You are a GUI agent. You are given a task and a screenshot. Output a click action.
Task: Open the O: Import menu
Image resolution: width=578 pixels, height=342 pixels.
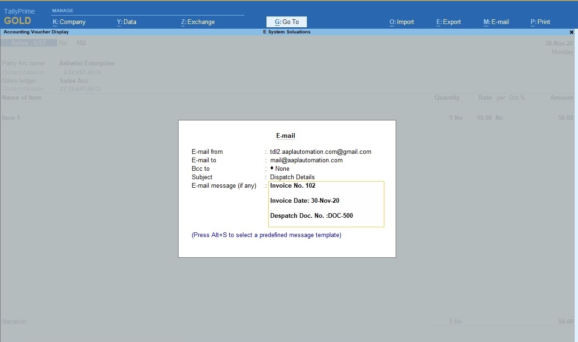tap(401, 22)
